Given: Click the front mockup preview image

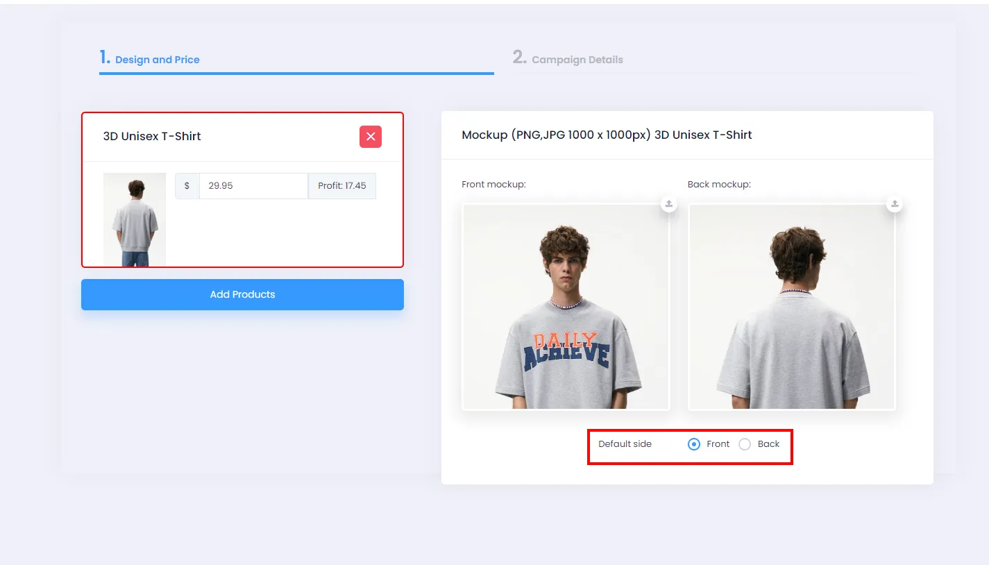Looking at the screenshot, I should [x=566, y=307].
